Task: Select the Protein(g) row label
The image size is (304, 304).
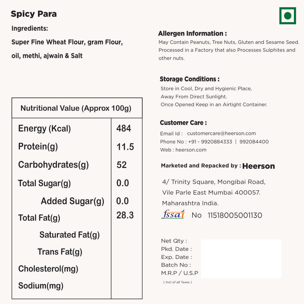Action: pos(38,147)
